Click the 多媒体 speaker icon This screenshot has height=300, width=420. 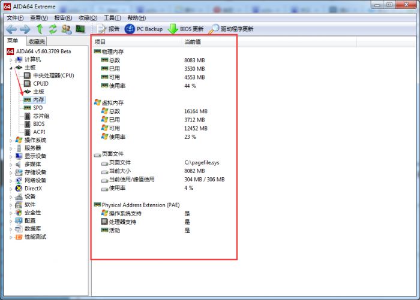pyautogui.click(x=18, y=164)
